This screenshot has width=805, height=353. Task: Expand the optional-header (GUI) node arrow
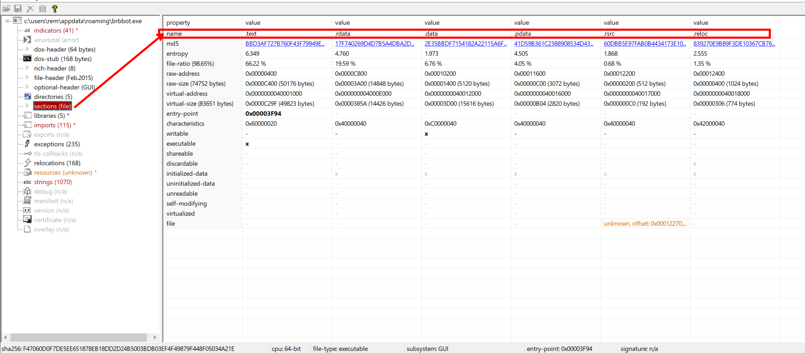click(27, 87)
